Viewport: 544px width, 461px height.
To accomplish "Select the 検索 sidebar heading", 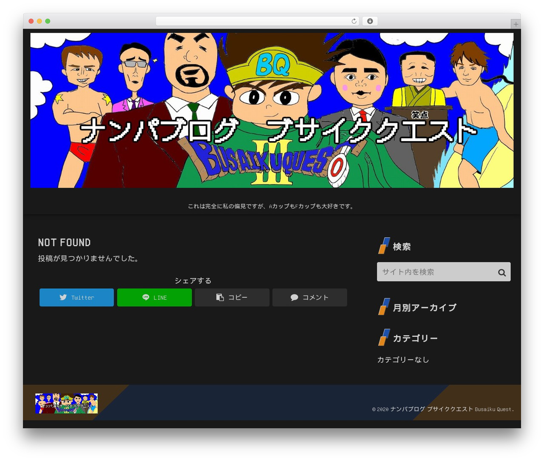I will pos(402,247).
